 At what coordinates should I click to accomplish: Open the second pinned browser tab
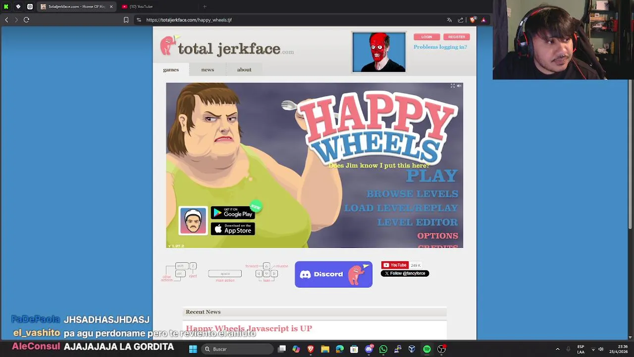(18, 6)
